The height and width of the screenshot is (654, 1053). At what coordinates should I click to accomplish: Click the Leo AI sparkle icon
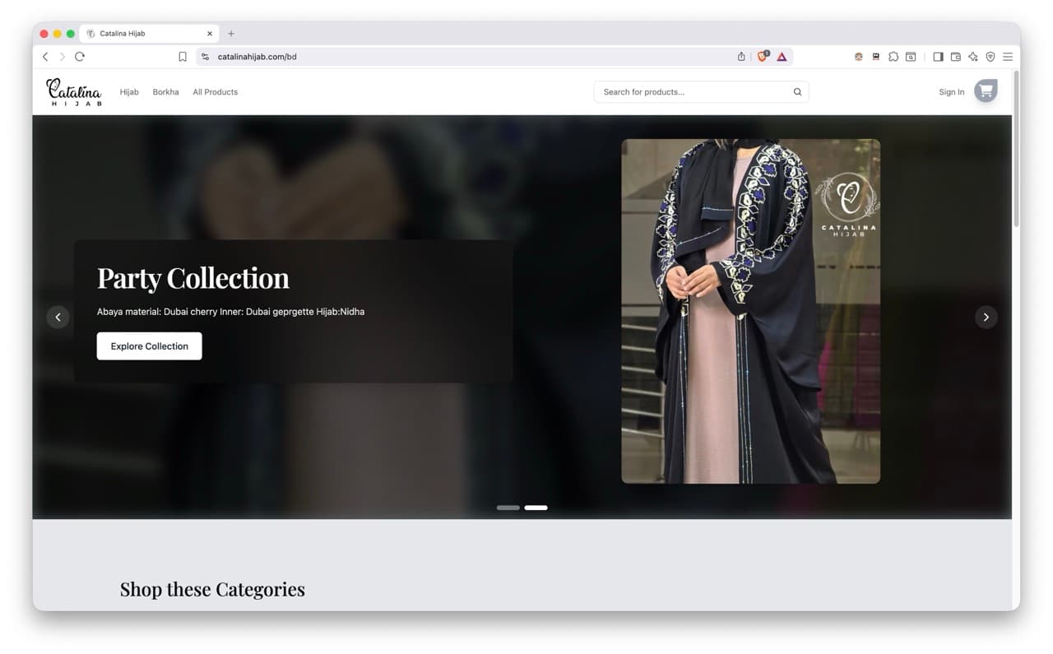click(x=972, y=57)
